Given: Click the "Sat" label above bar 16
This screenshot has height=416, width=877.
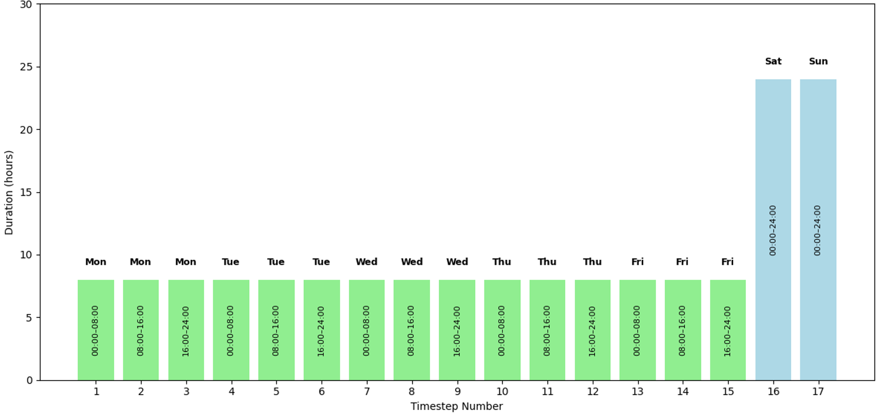Looking at the screenshot, I should pos(773,61).
